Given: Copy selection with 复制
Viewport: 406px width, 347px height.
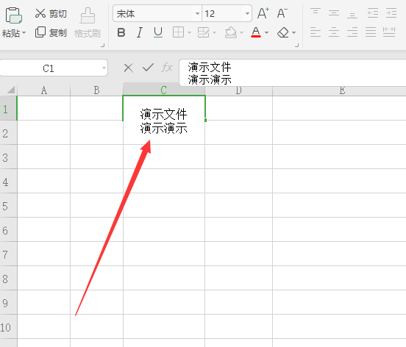Looking at the screenshot, I should (x=51, y=32).
